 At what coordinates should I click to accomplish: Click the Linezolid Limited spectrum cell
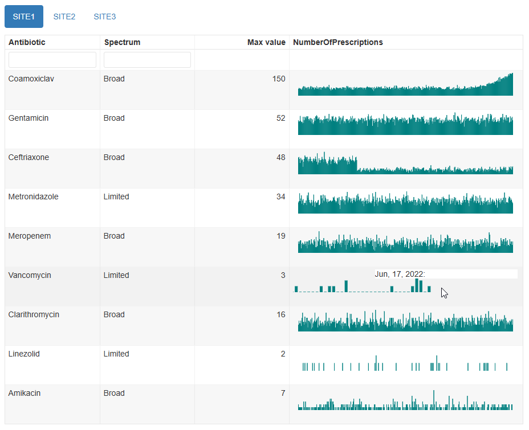click(116, 354)
